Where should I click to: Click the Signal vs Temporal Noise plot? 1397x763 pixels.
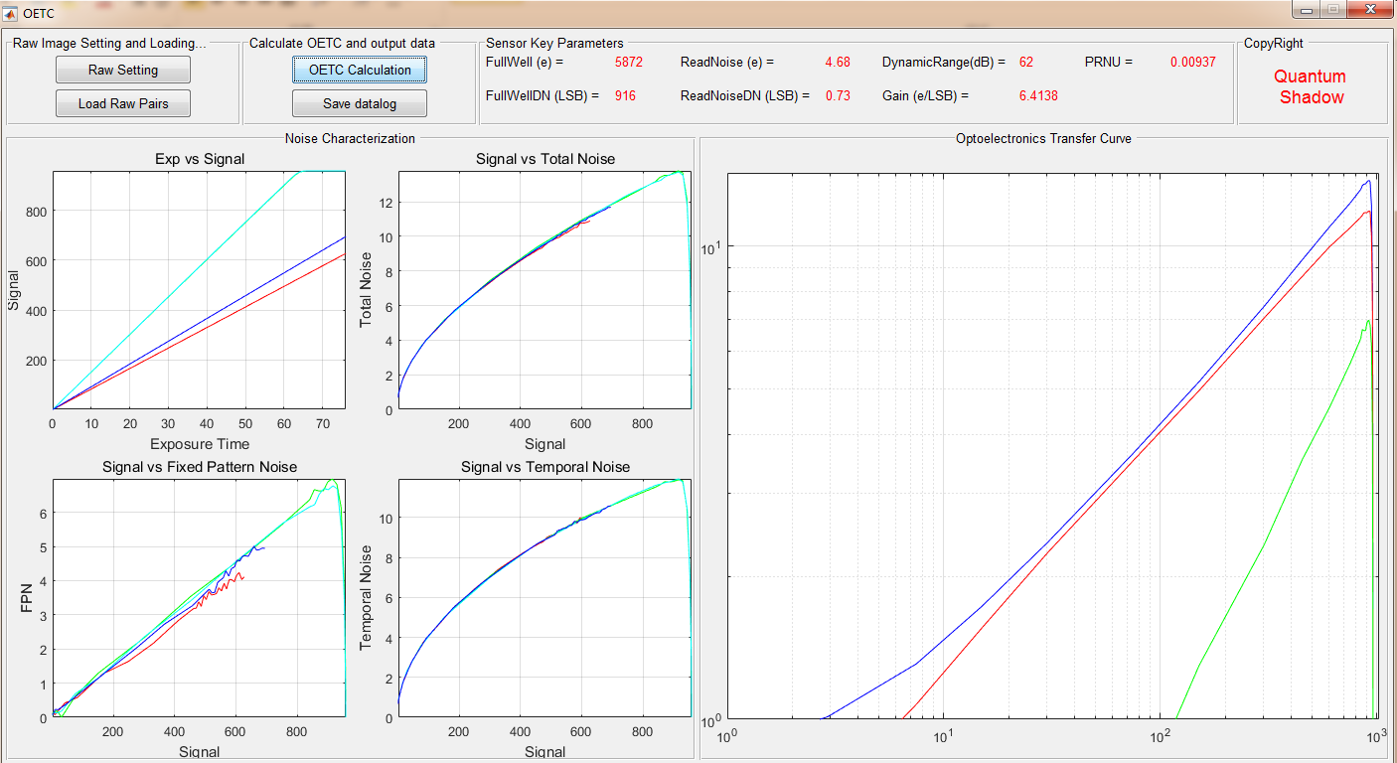(544, 598)
